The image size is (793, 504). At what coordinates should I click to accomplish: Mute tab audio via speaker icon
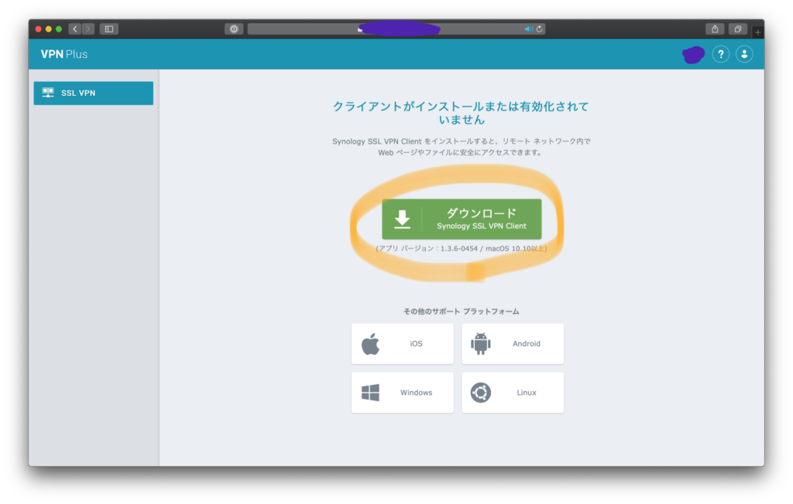[528, 29]
